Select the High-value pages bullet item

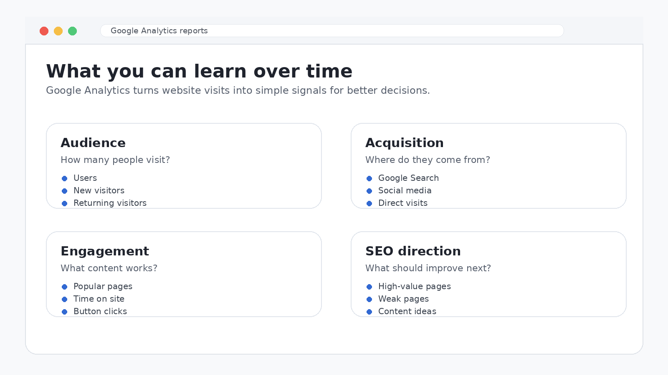point(408,286)
